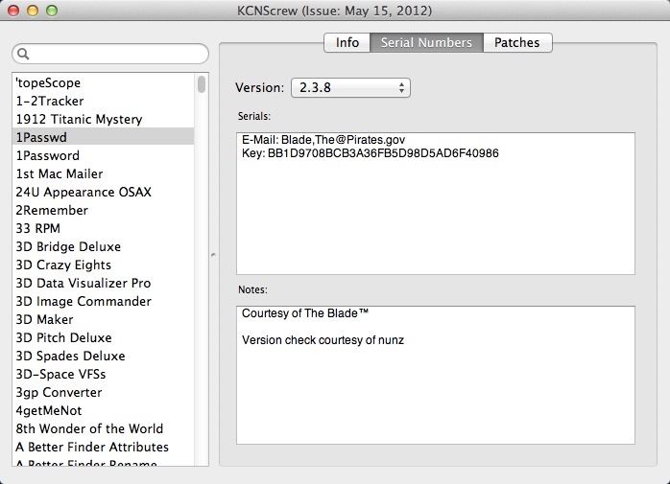This screenshot has width=670, height=484.
Task: Select A Better Finder Attributes
Action: click(103, 447)
